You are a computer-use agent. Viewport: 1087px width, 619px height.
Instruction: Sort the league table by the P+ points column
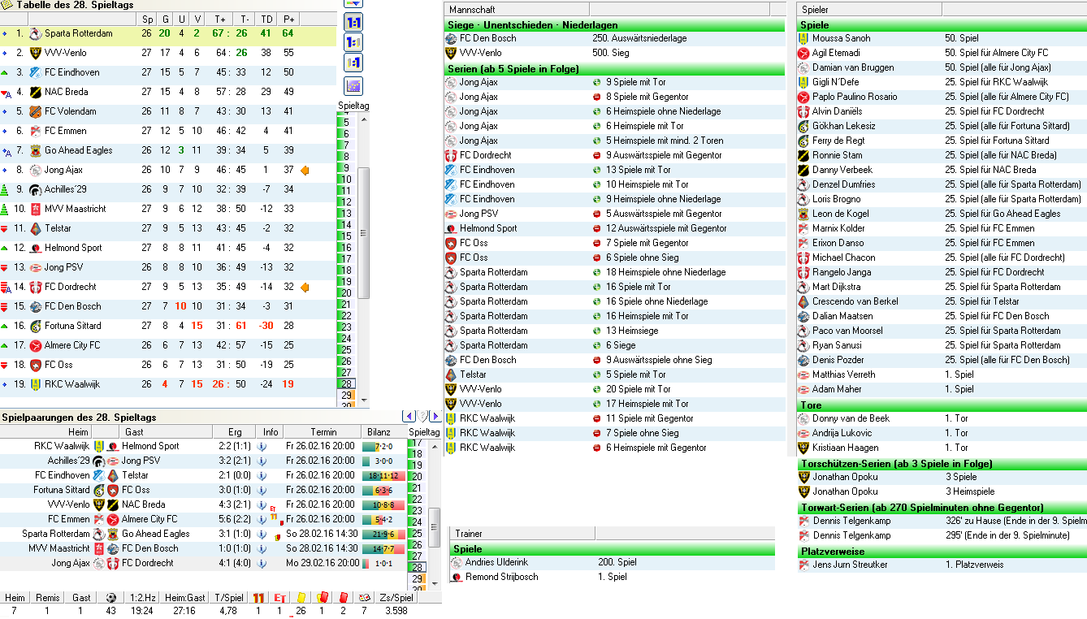[288, 19]
